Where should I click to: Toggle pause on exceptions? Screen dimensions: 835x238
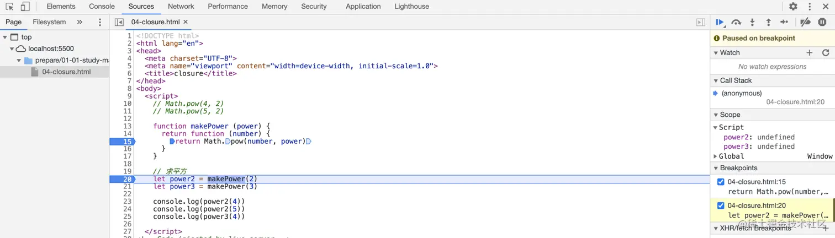[x=822, y=22]
